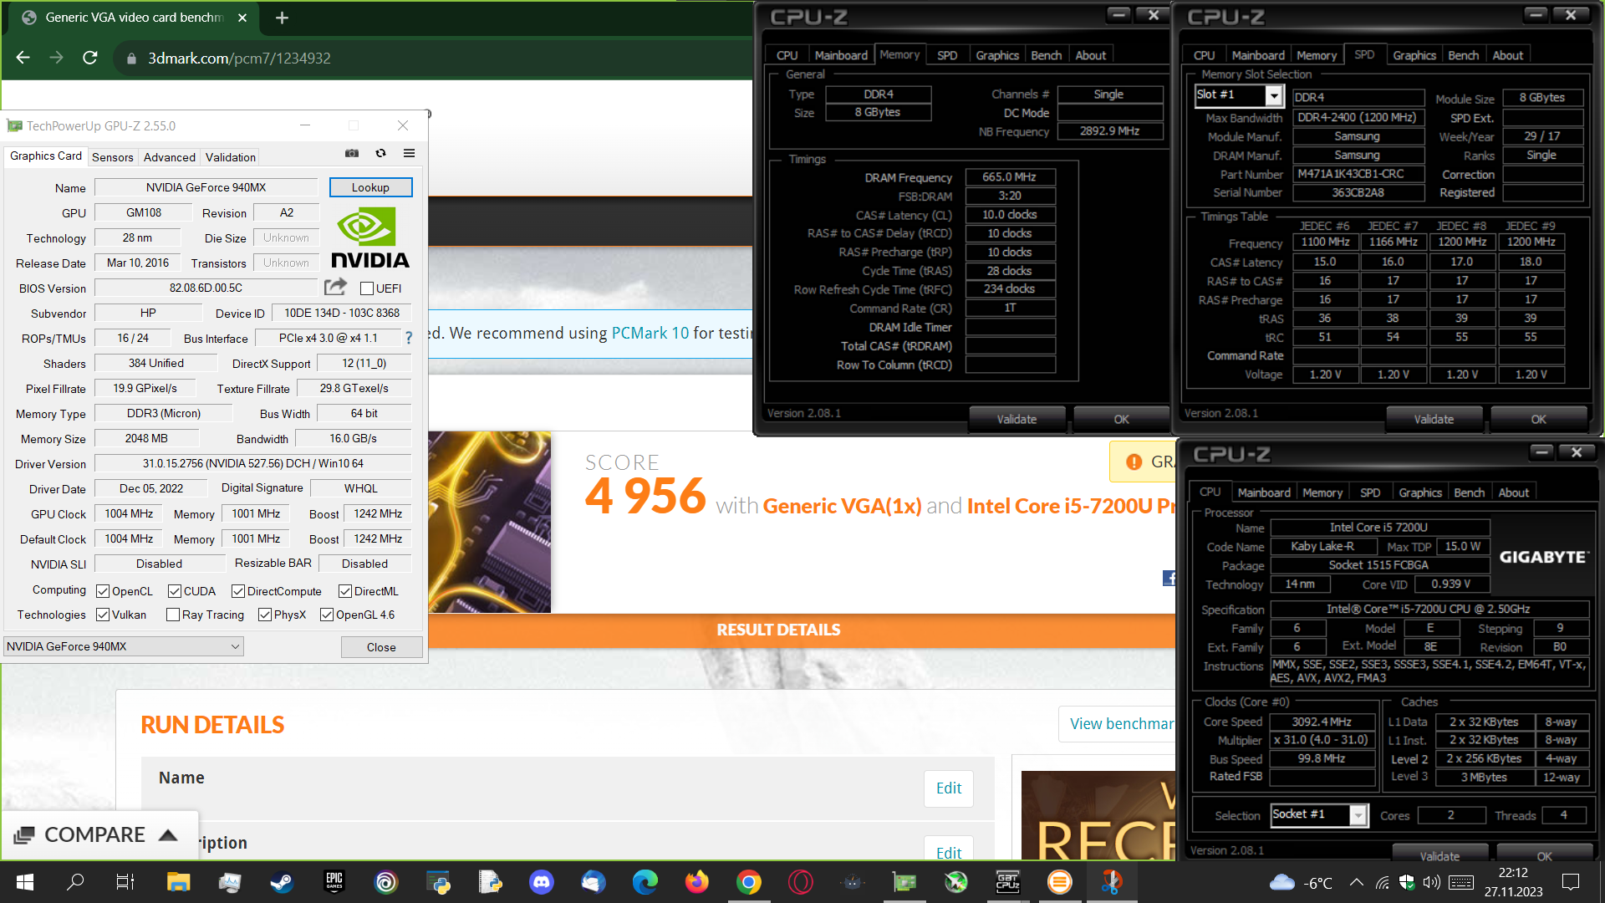Open Firefox from the taskbar
This screenshot has height=903, width=1605.
coord(696,882)
